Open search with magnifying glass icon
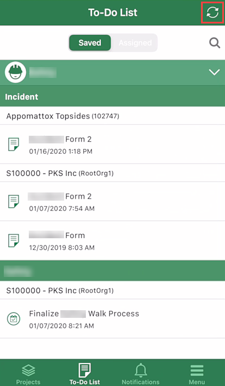 pyautogui.click(x=215, y=43)
